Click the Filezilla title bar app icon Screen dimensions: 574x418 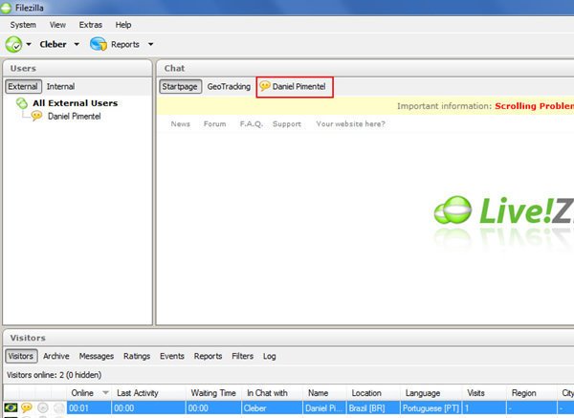[x=9, y=8]
